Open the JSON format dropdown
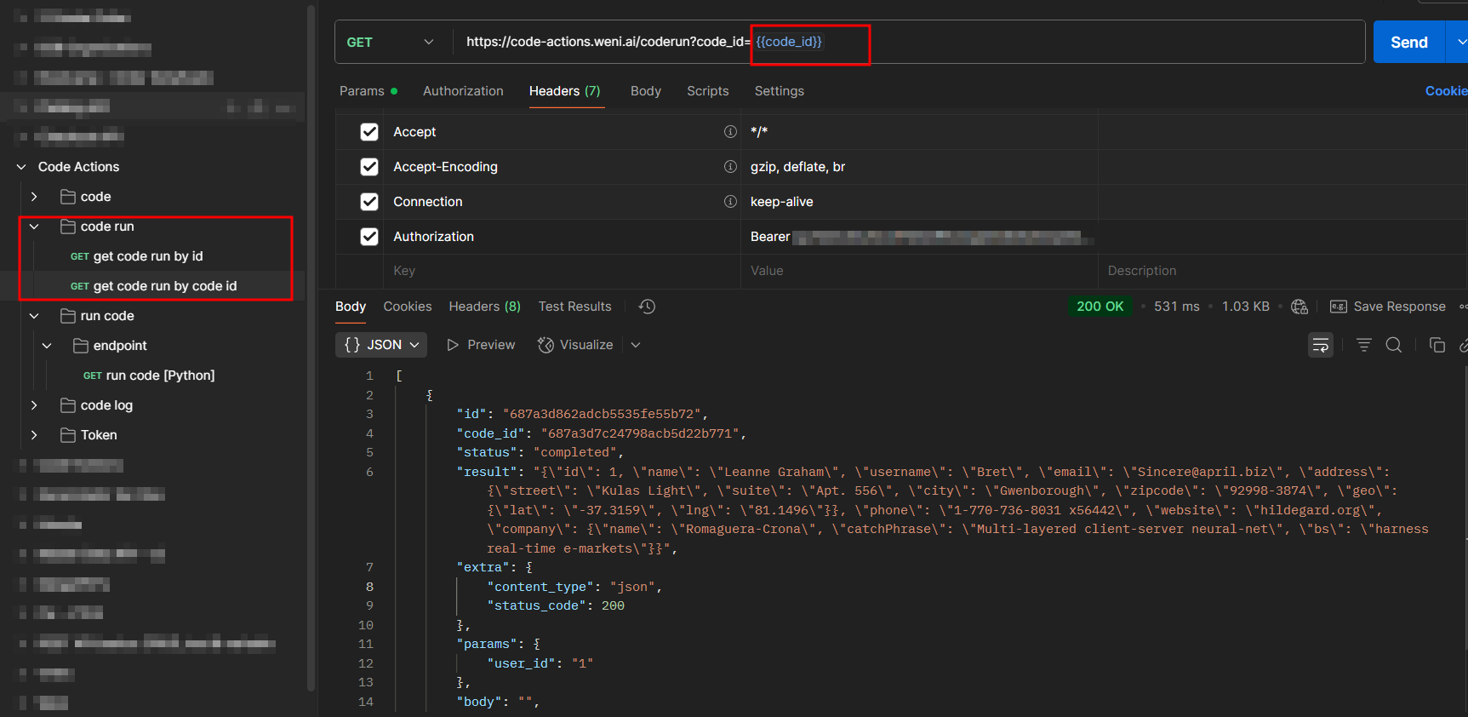 point(383,345)
